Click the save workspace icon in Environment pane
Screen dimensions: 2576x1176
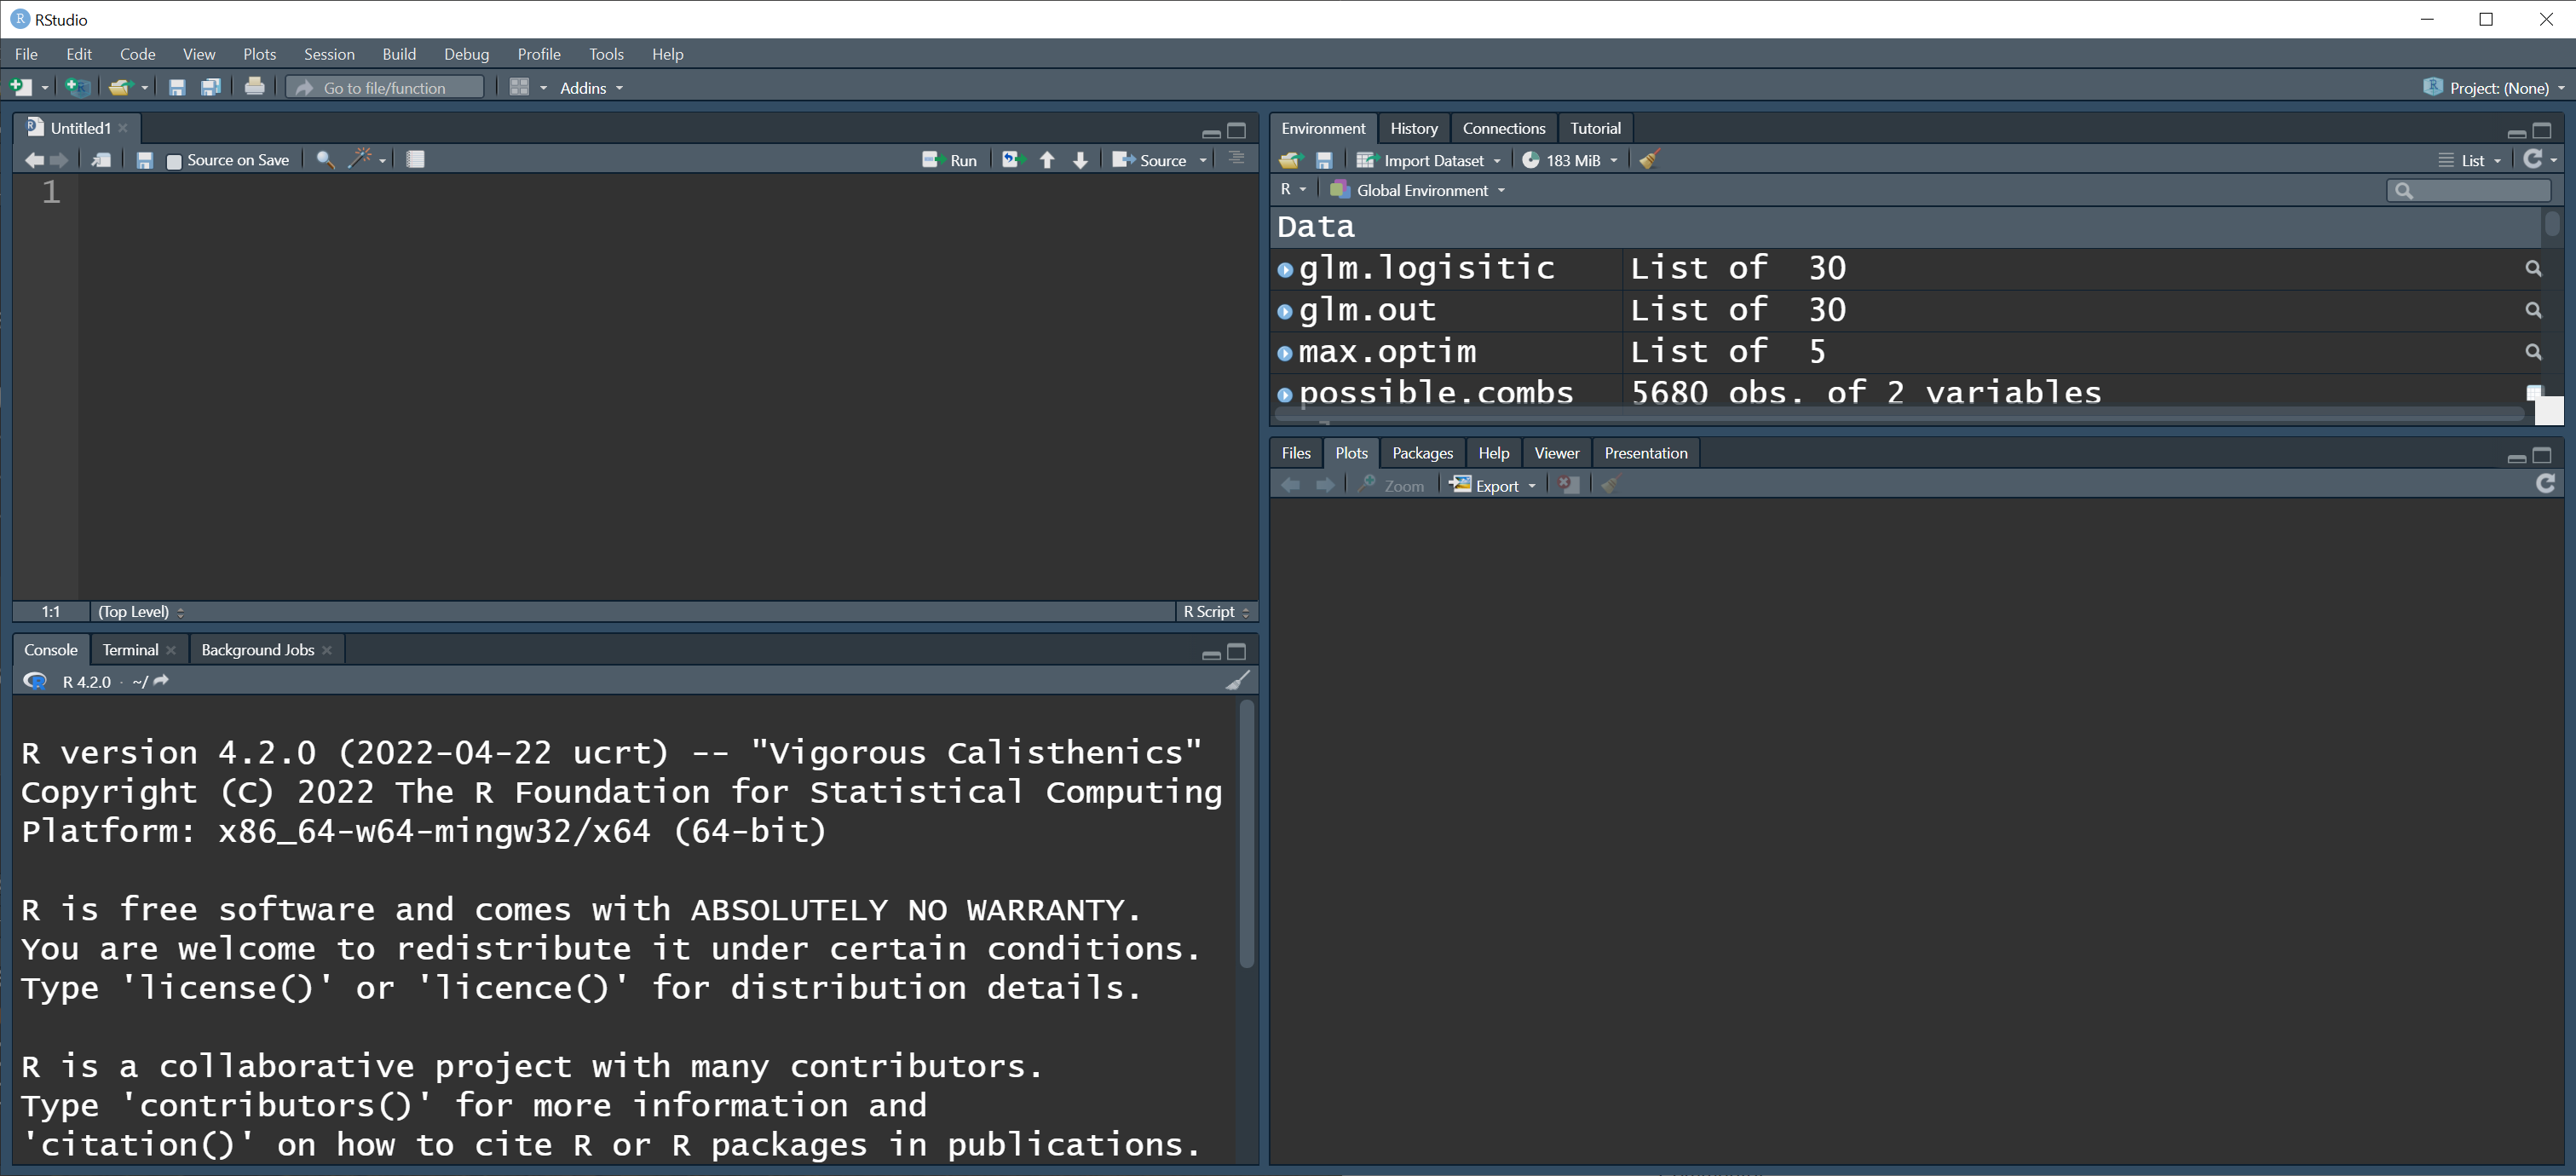tap(1324, 160)
